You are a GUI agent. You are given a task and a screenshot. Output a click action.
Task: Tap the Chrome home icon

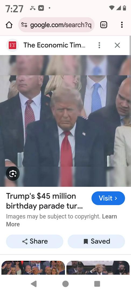9,25
